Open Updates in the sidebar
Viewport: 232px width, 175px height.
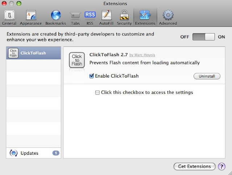point(34,153)
